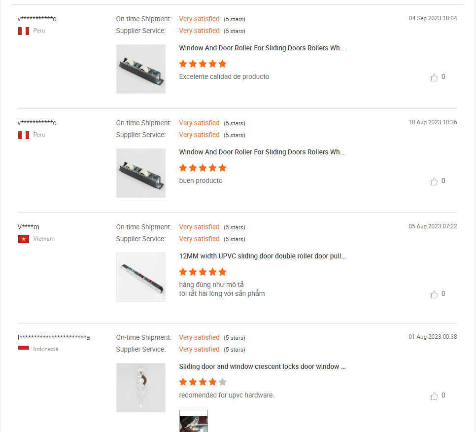Open 'Window And Door Roller' link, 10 Aug review

click(262, 152)
